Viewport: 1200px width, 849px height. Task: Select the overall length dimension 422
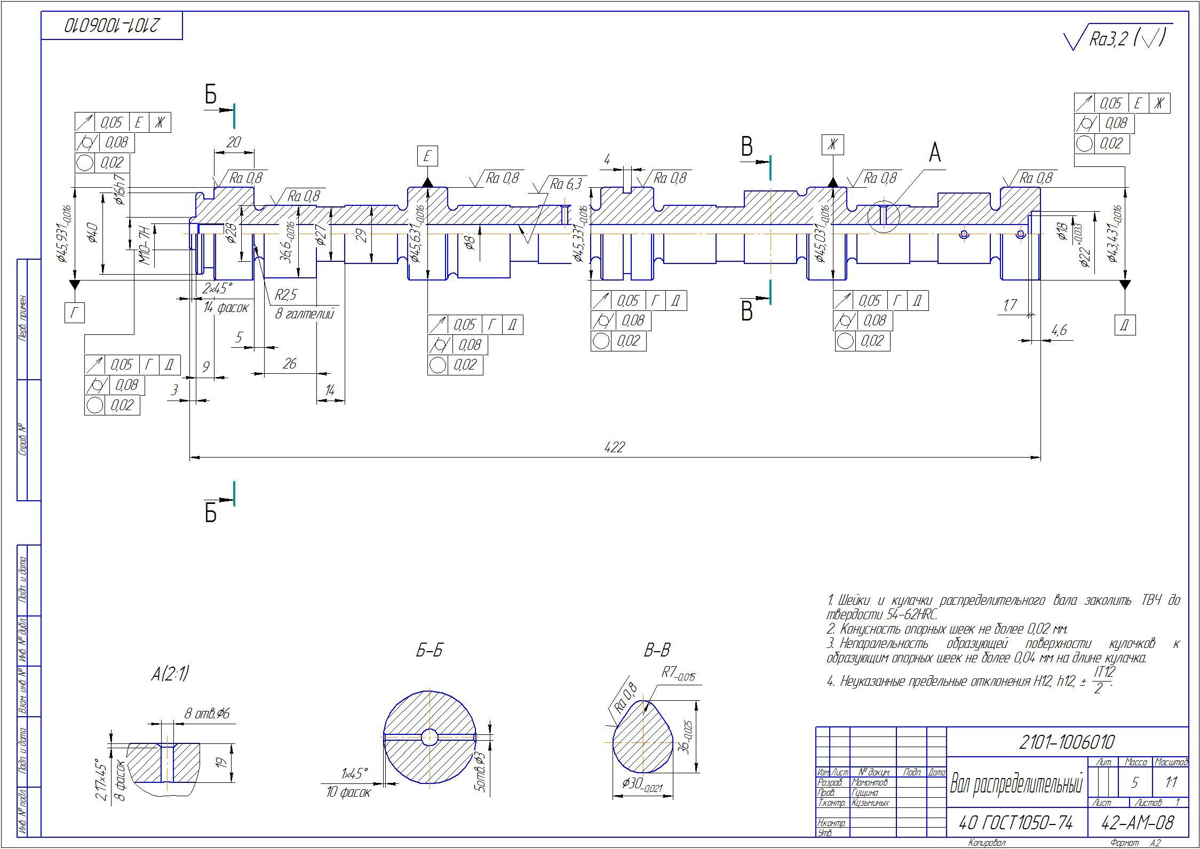point(614,447)
